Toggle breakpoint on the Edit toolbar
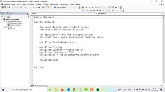The width and height of the screenshot is (165, 92). coord(104,10)
